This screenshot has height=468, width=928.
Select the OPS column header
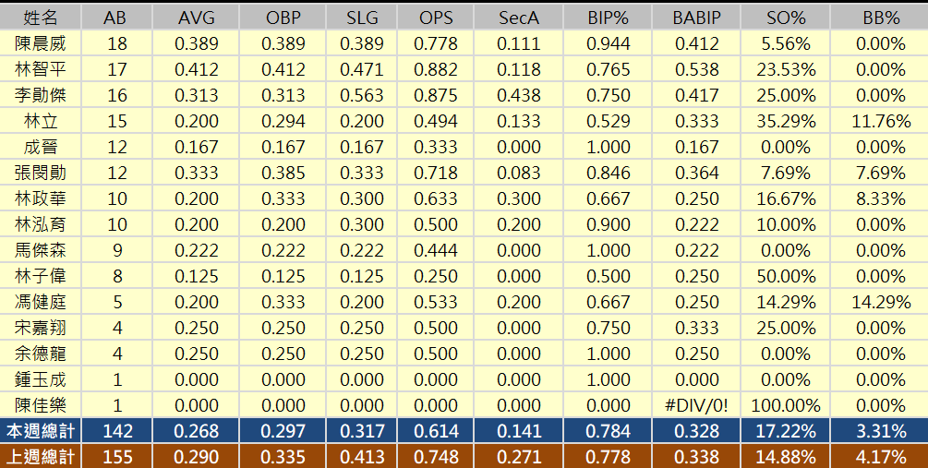436,18
